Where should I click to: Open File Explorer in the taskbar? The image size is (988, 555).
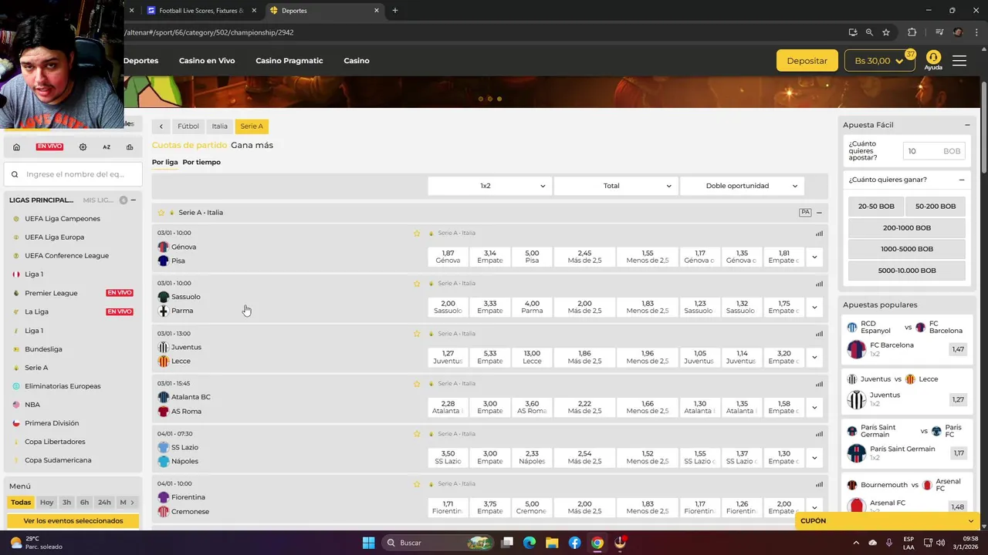point(552,543)
